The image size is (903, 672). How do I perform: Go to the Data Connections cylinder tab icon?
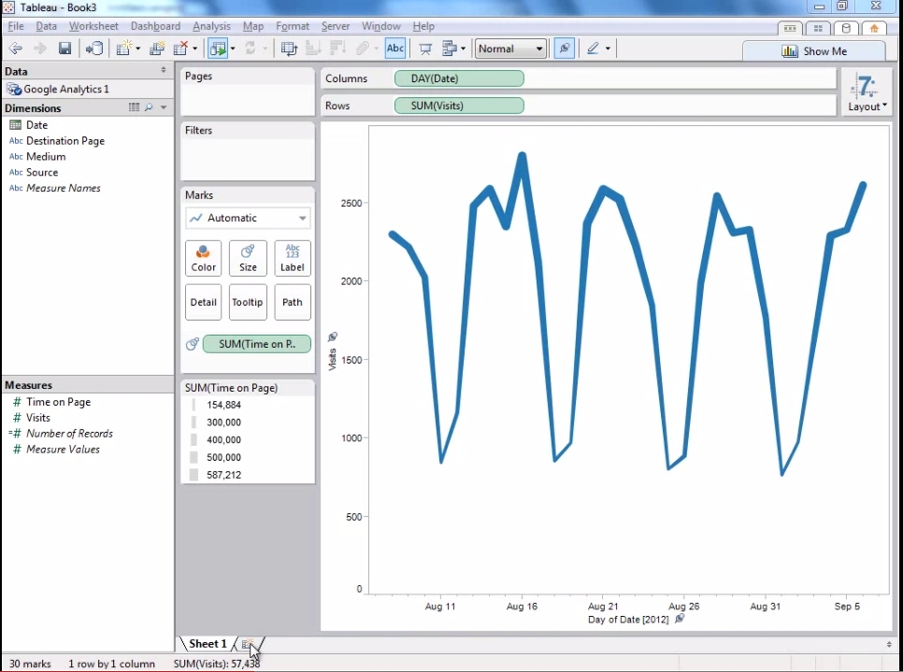pyautogui.click(x=846, y=29)
